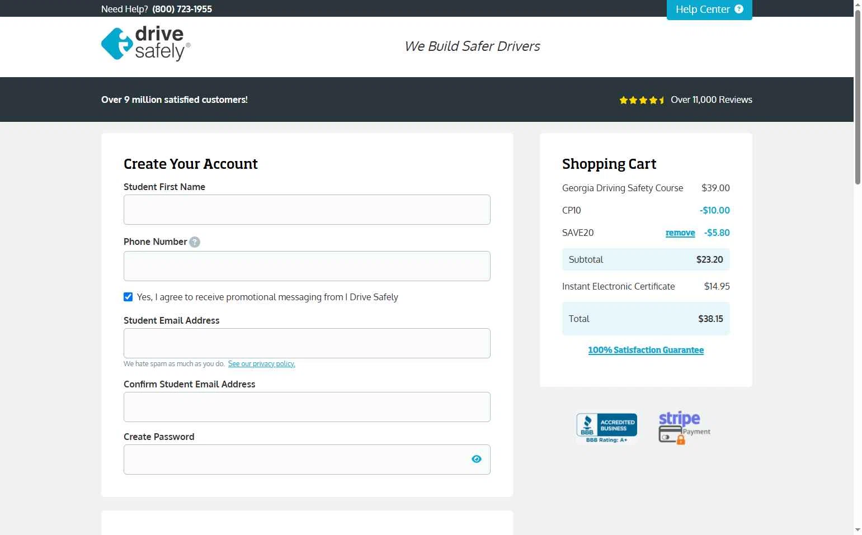Screen dimensions: 862x535
Task: Click the Instant Electronic Certificate line
Action: click(619, 286)
